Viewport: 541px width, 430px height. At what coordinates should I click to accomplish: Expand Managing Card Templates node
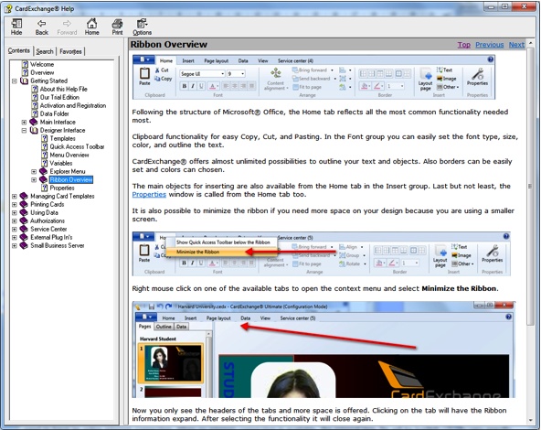14,196
